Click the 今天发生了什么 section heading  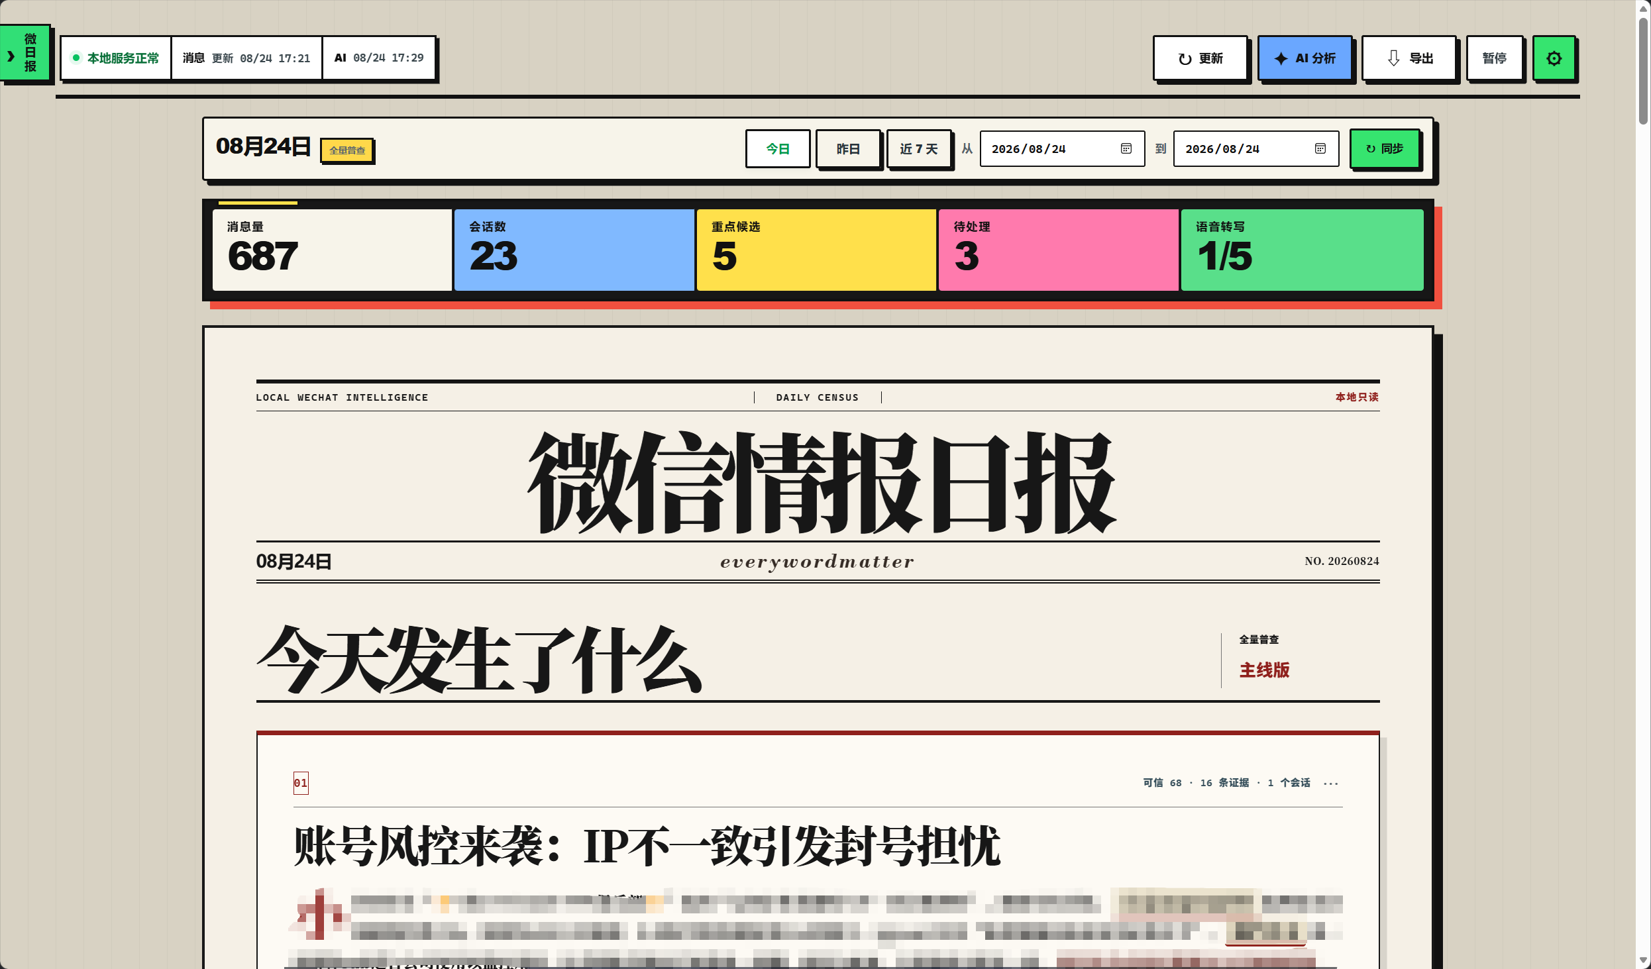(480, 658)
